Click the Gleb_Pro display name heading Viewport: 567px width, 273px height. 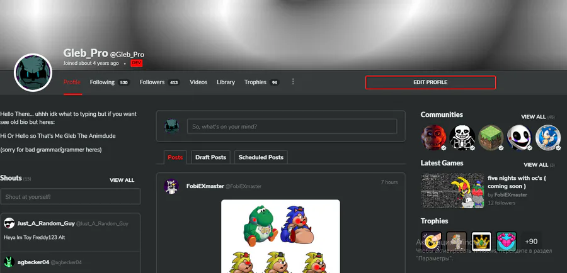(86, 53)
